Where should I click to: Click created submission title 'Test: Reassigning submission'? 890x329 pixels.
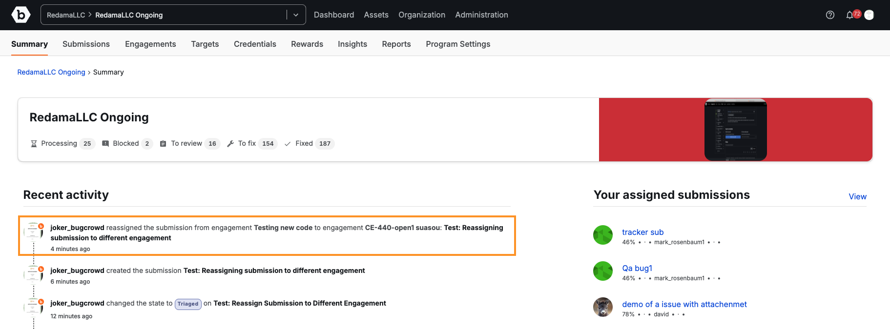click(x=274, y=271)
